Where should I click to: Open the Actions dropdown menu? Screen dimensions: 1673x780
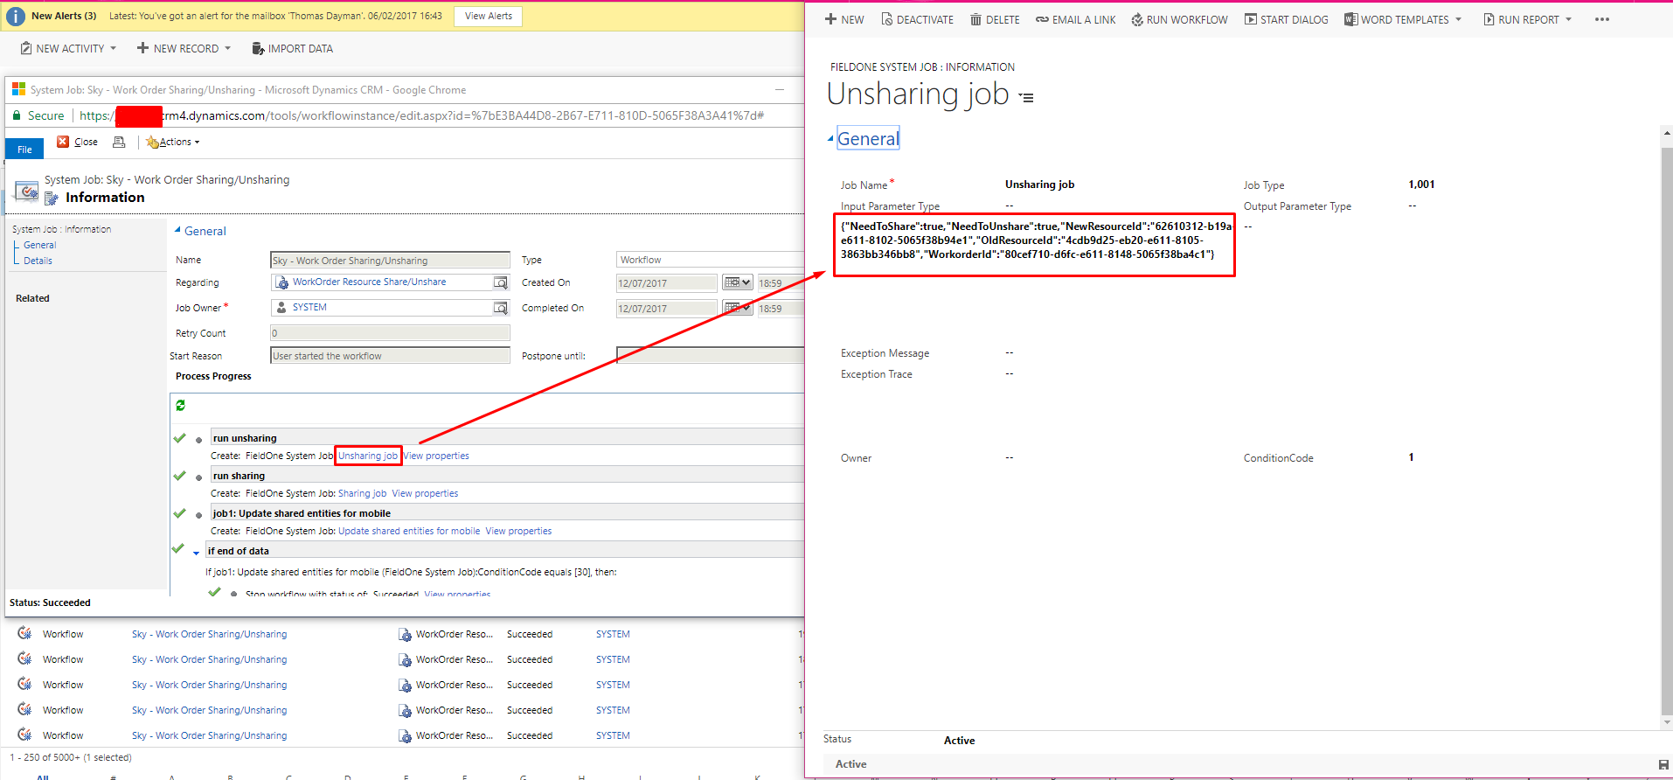(173, 142)
